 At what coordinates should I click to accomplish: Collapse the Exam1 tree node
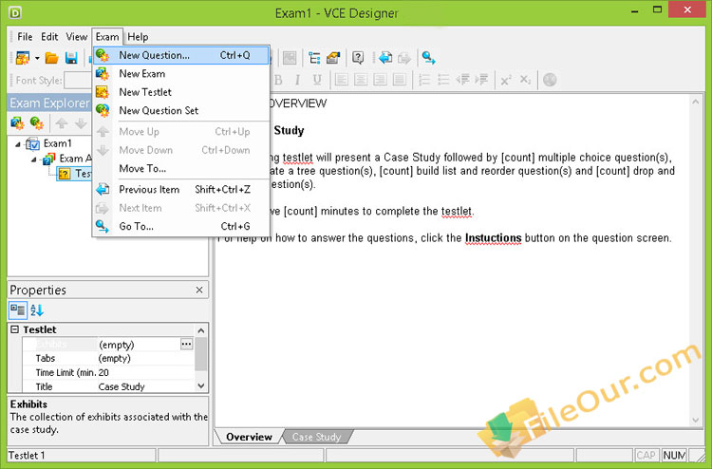pyautogui.click(x=18, y=144)
